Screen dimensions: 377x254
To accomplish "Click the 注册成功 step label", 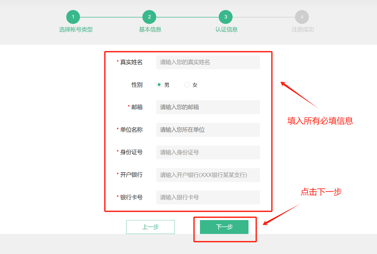I will point(302,30).
